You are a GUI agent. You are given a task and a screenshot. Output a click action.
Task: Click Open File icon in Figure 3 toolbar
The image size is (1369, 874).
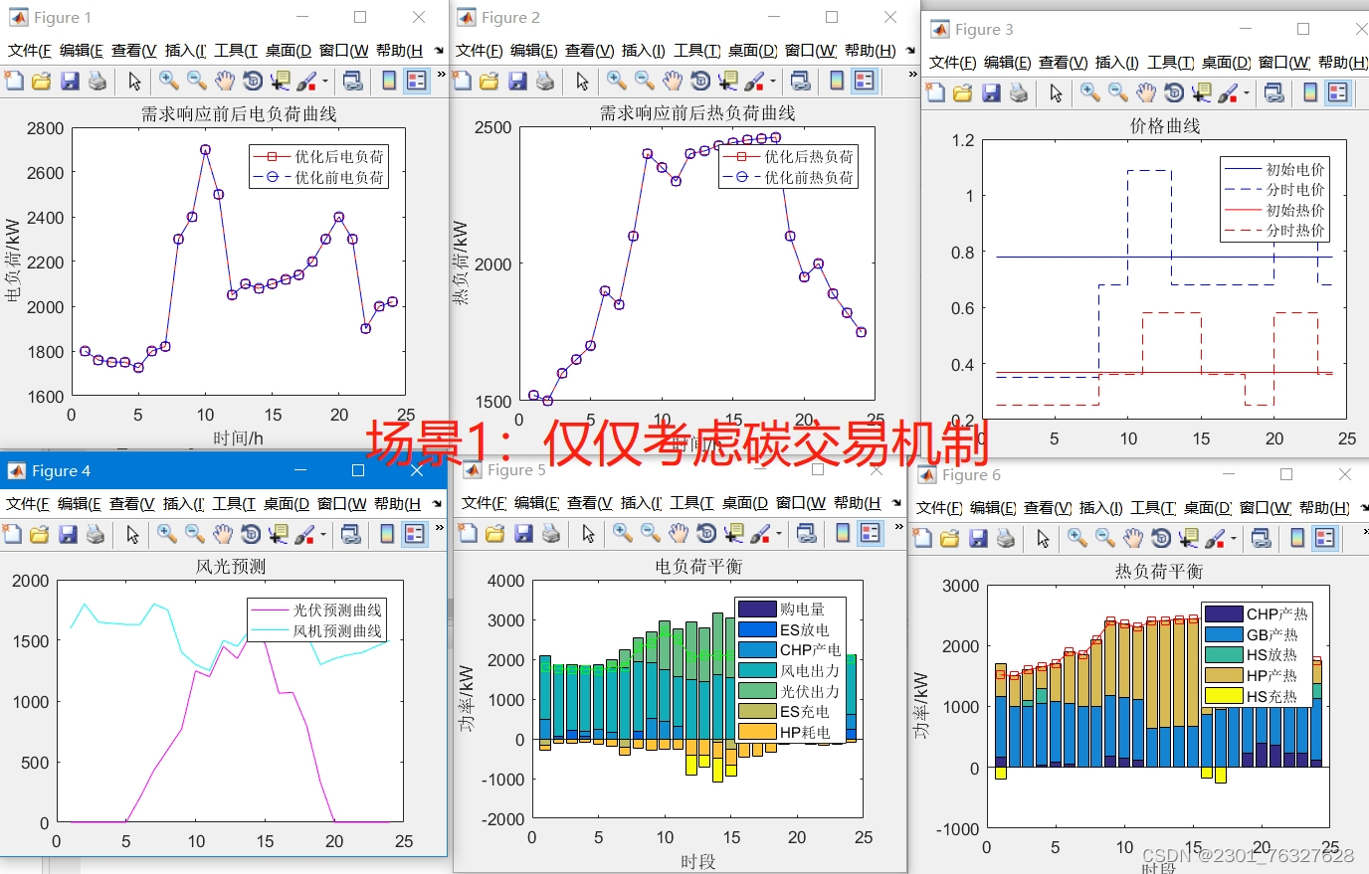(962, 92)
